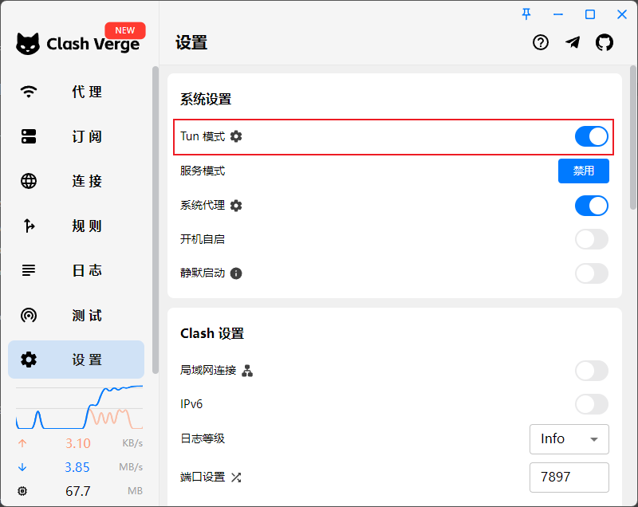Click the sidebar vertical scrollbar
This screenshot has height=507, width=638.
[155, 219]
